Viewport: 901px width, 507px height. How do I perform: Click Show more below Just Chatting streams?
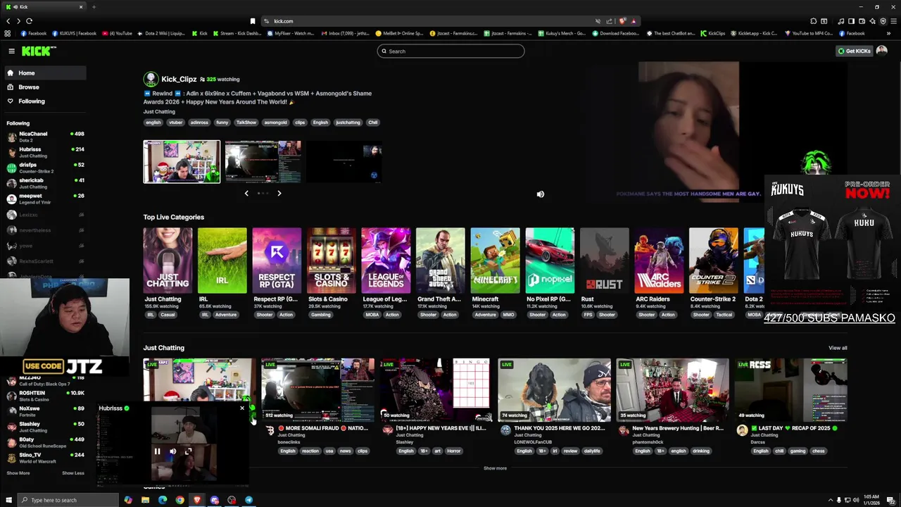[x=495, y=468]
